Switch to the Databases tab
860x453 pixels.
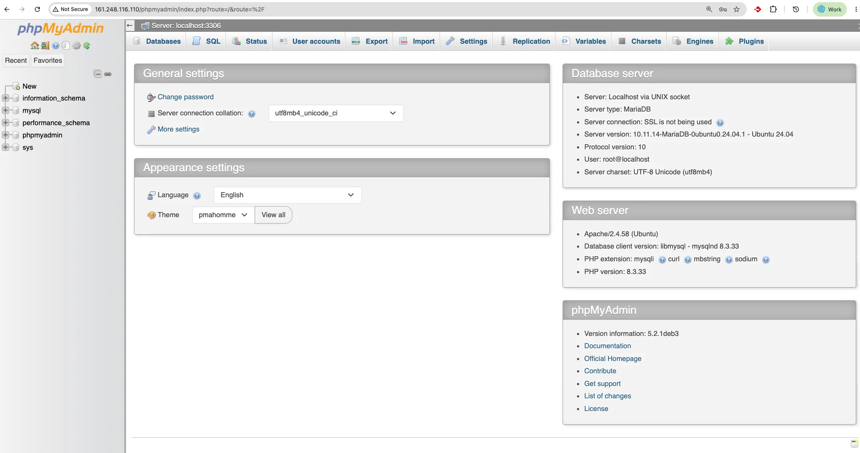click(157, 41)
